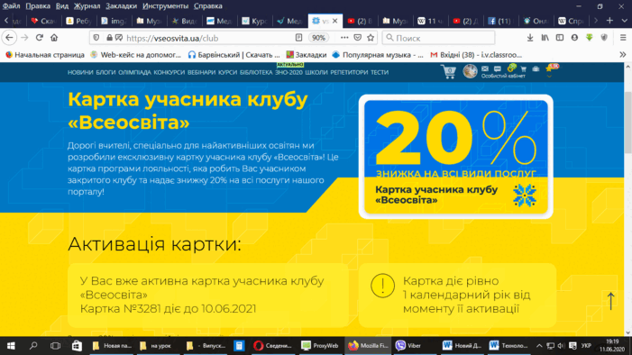632x355 pixels.
Task: Open ЗНО-2020 section
Action: pos(289,72)
